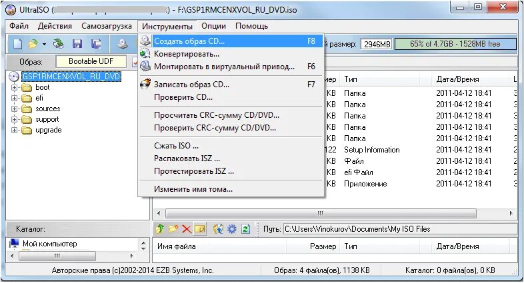Viewport: 524px width, 283px height.
Task: Click the convert icon beside Конвертировать
Action: click(145, 54)
